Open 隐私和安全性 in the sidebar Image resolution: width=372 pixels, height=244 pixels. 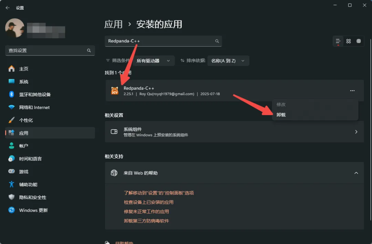pos(50,197)
